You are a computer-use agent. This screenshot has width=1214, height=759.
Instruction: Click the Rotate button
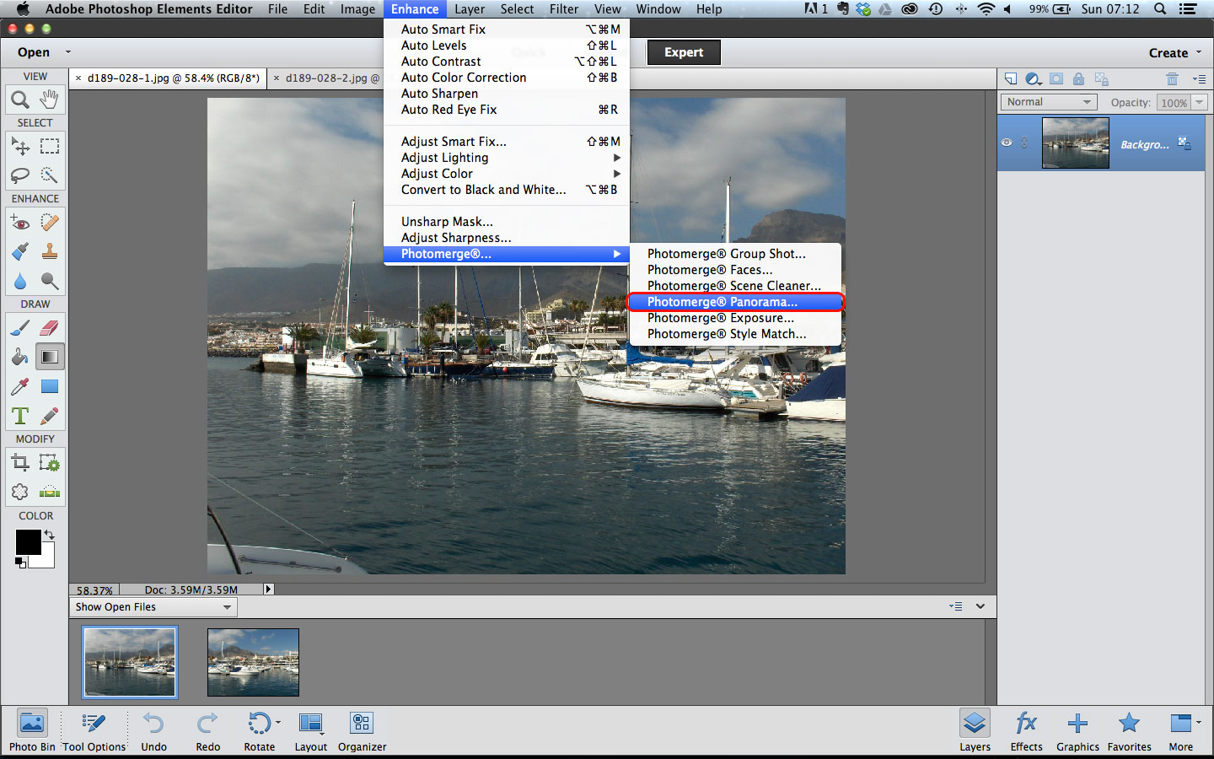[x=260, y=730]
